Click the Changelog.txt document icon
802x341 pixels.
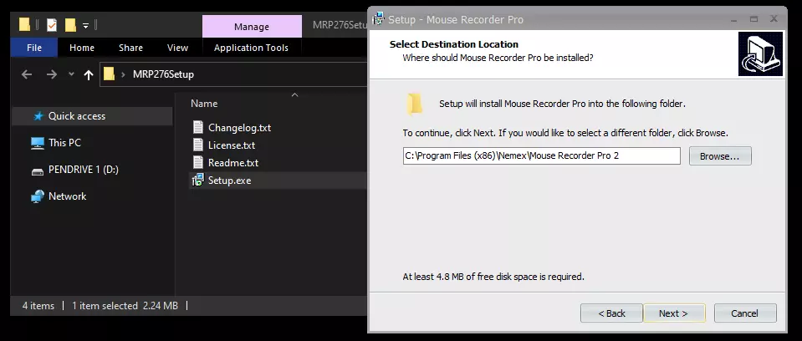pyautogui.click(x=198, y=127)
